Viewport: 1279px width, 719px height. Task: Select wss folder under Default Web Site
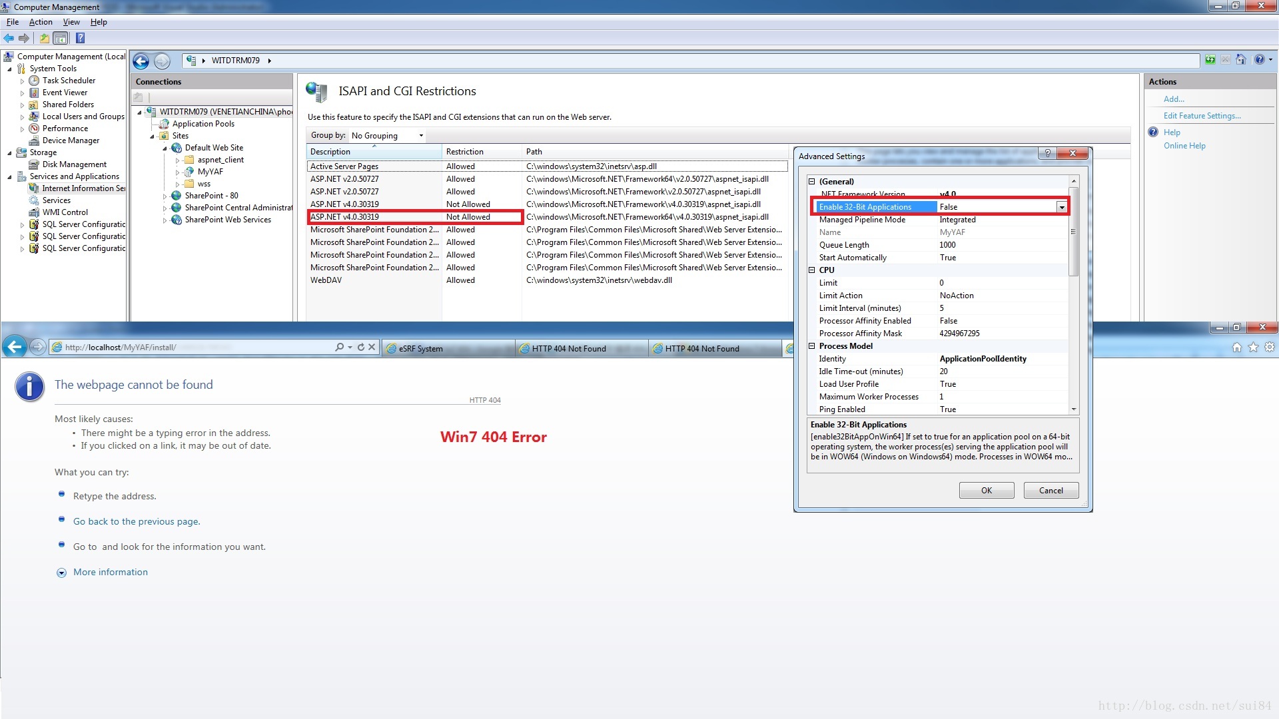204,184
